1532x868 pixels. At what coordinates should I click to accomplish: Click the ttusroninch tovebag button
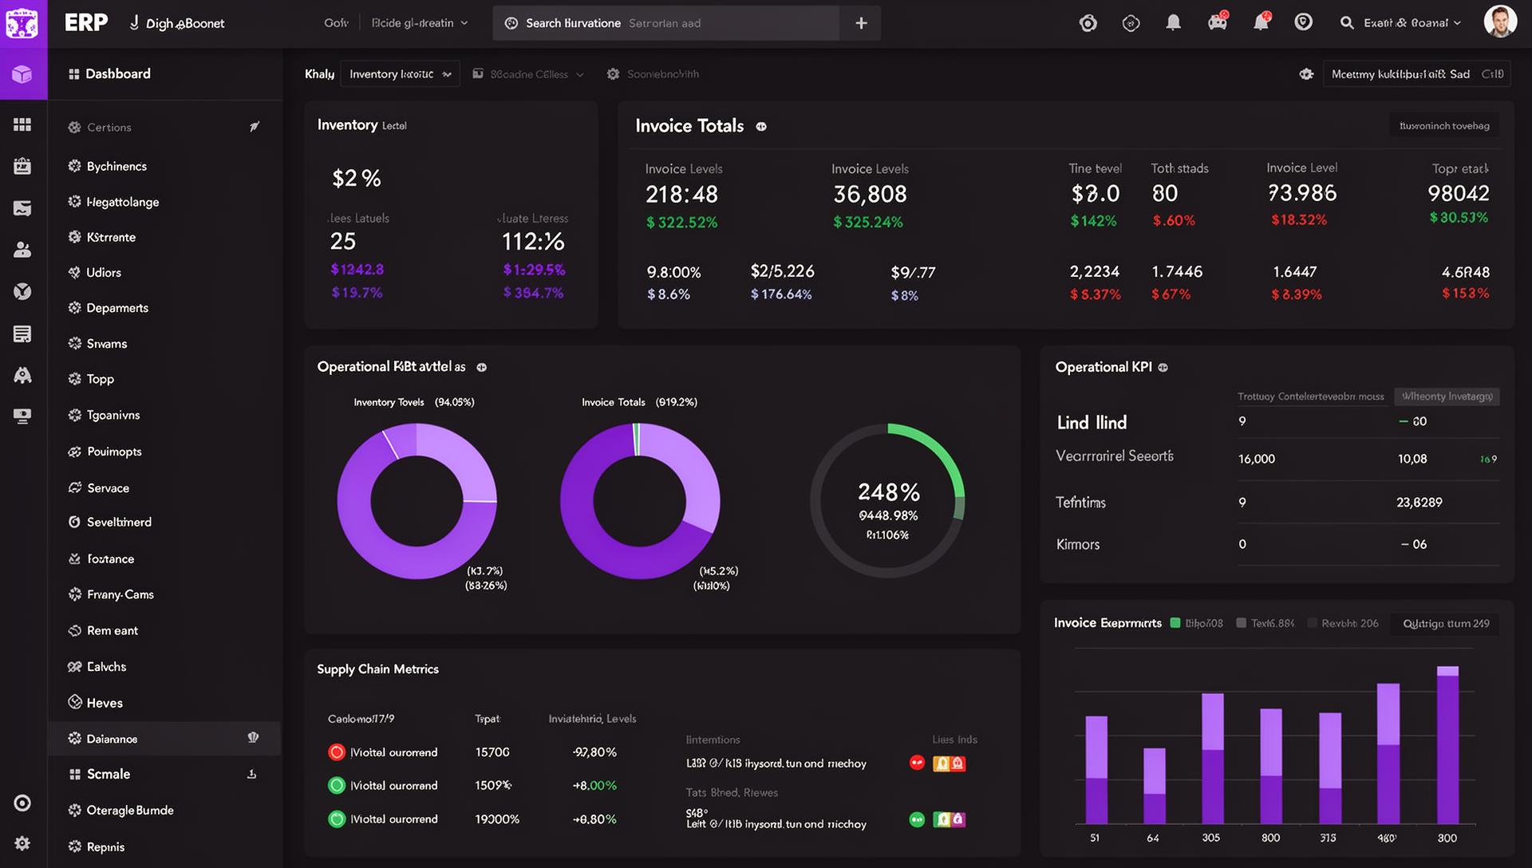(1444, 125)
